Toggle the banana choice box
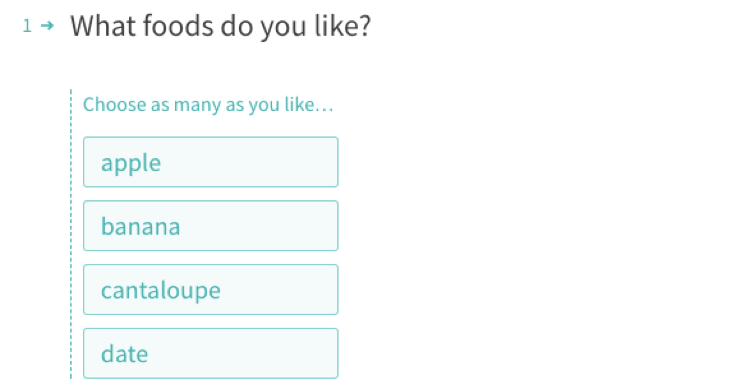Viewport: 741px width, 389px height. coord(211,226)
